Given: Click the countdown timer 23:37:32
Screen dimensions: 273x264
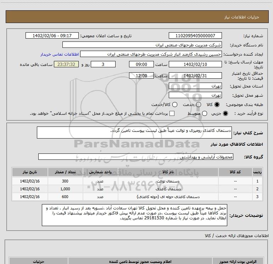Looking at the screenshot, I should [x=66, y=64].
